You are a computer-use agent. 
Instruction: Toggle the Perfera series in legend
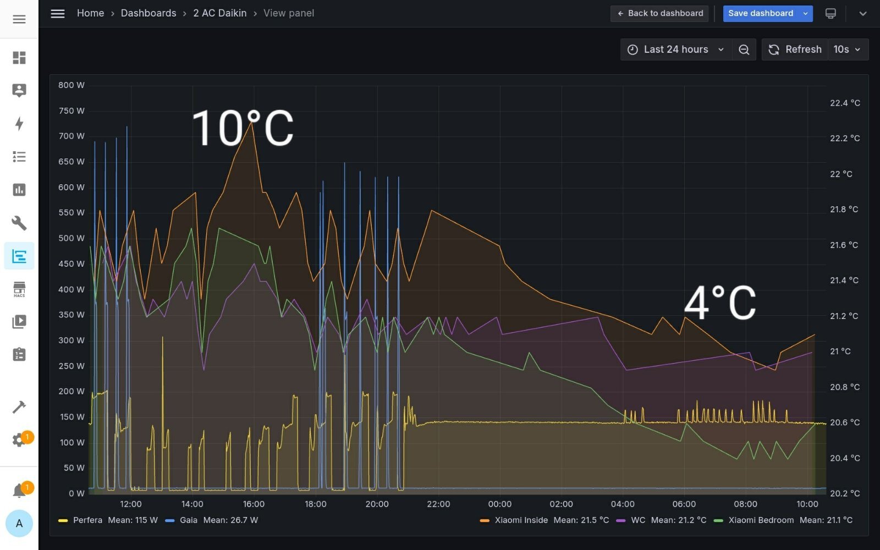pyautogui.click(x=87, y=520)
